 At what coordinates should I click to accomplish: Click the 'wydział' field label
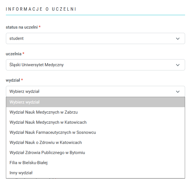click(13, 80)
